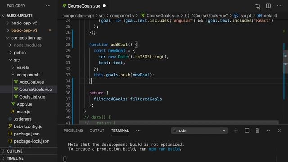Open CourseGoals.vue in the file tree
This screenshot has height=162, width=288.
coord(36,89)
